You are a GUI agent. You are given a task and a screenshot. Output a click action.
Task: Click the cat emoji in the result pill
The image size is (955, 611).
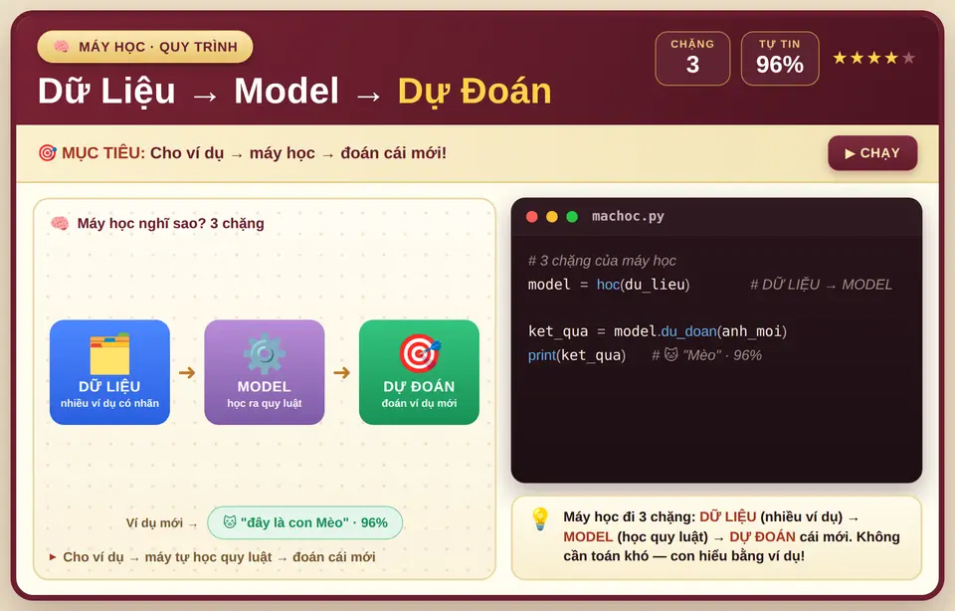[230, 522]
